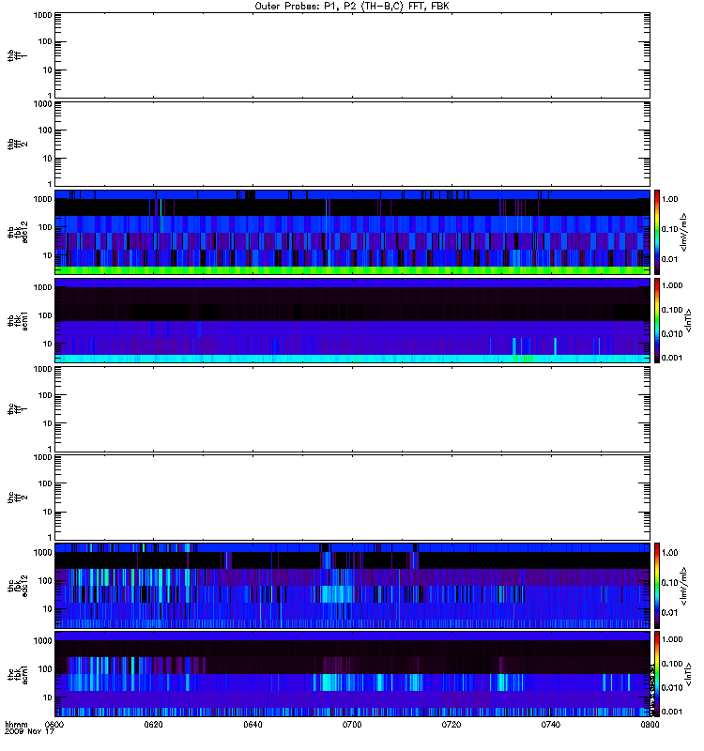Select the thc fff 2 panel axis label
Screen dimensions: 704x751
[x=17, y=498]
